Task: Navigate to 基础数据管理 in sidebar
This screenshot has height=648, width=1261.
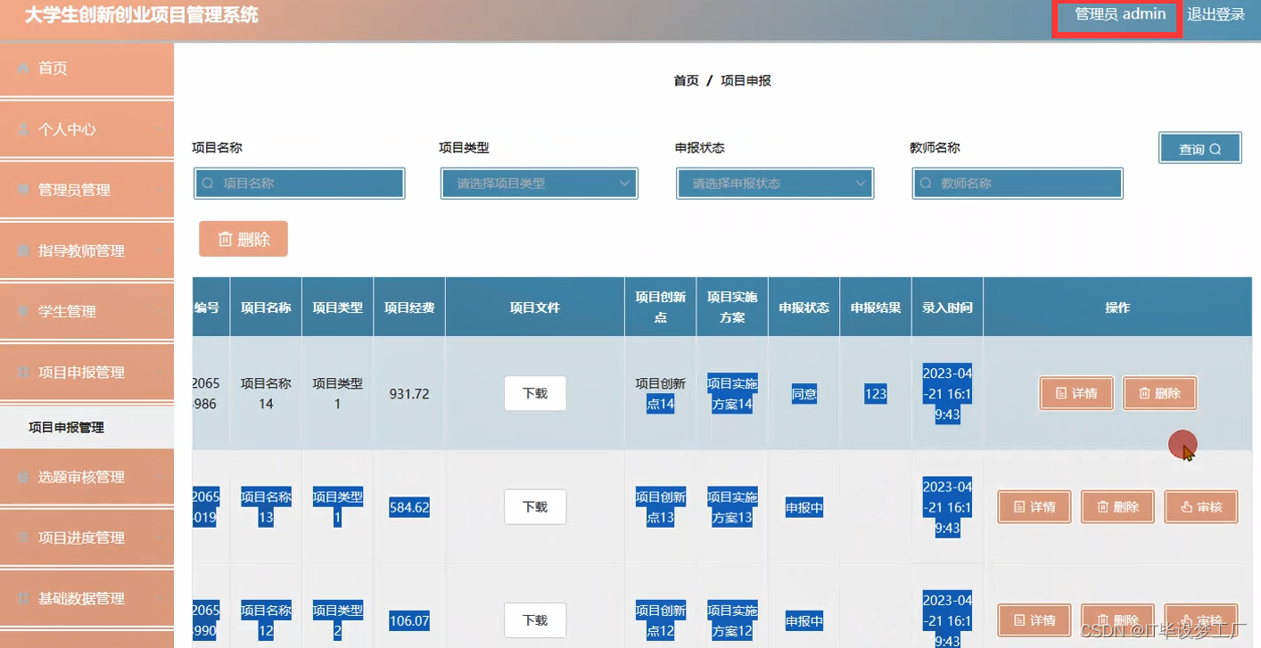Action: 76,598
